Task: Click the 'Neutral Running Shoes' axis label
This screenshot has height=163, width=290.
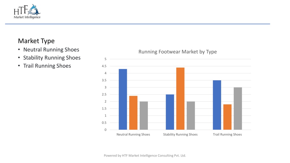Action: click(x=133, y=134)
